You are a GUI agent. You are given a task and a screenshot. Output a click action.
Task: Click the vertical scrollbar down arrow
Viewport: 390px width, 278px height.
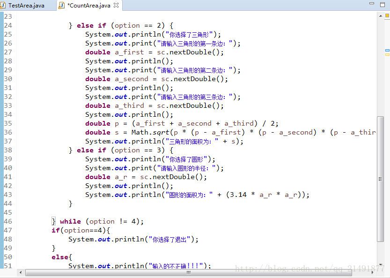pos(381,264)
